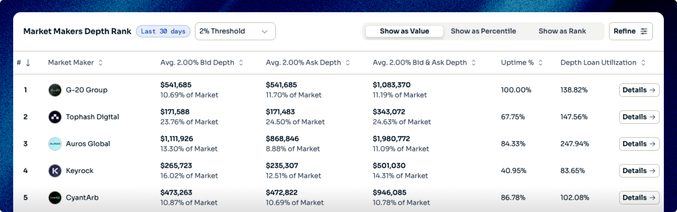Click the 24.63% of Market text

click(402, 122)
